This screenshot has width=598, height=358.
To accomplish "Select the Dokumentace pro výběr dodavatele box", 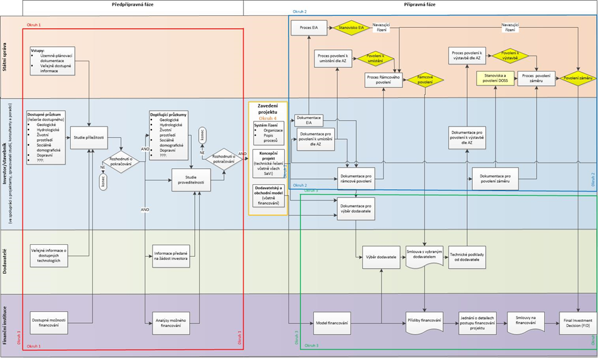I will tap(356, 209).
